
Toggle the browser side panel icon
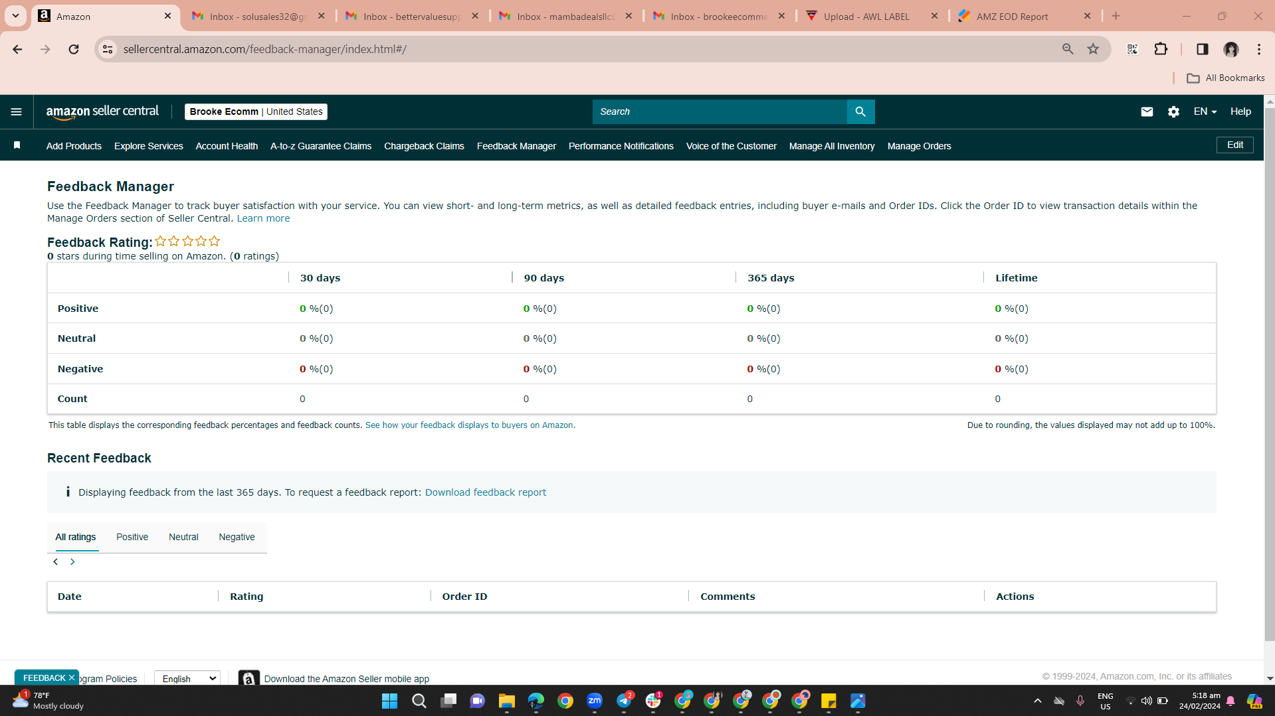1202,49
